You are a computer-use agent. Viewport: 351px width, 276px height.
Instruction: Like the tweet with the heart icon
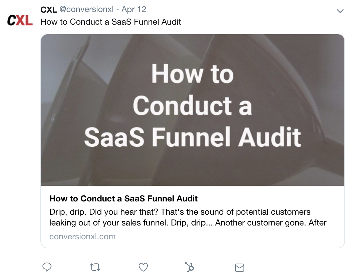click(143, 267)
